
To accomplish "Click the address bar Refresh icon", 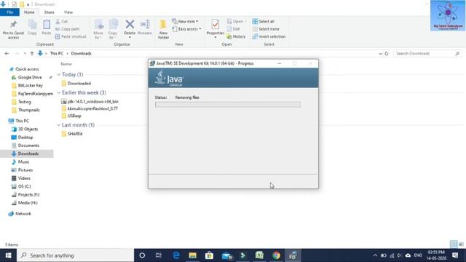I will point(387,53).
